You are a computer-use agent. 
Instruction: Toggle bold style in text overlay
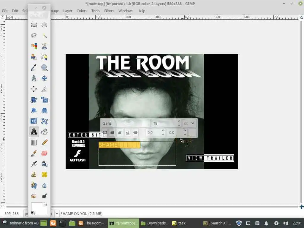pyautogui.click(x=112, y=133)
